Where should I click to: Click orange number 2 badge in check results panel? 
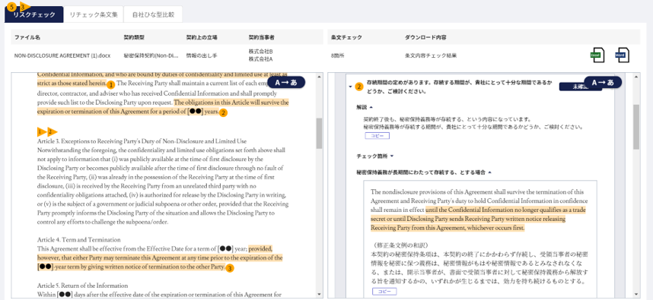click(x=358, y=87)
